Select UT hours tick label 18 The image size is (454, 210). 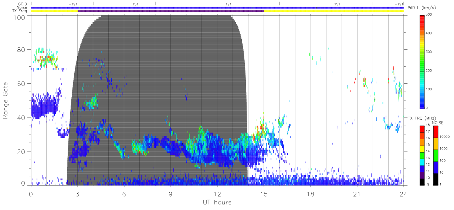pyautogui.click(x=310, y=194)
